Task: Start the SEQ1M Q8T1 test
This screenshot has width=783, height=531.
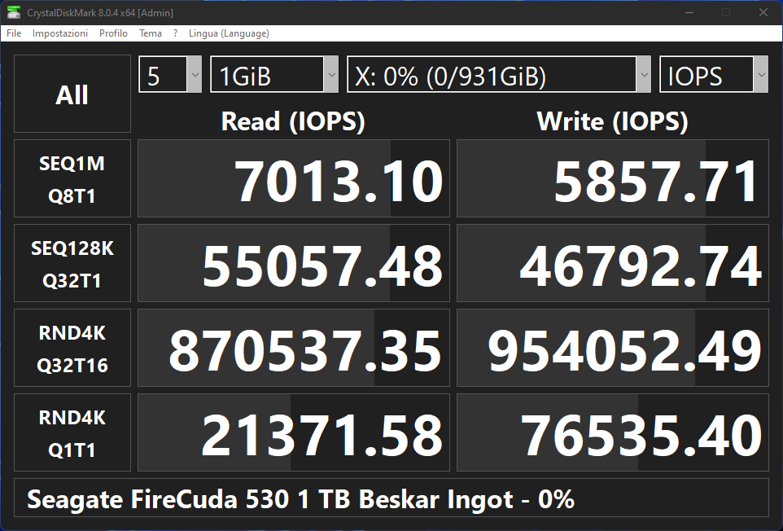Action: (72, 179)
